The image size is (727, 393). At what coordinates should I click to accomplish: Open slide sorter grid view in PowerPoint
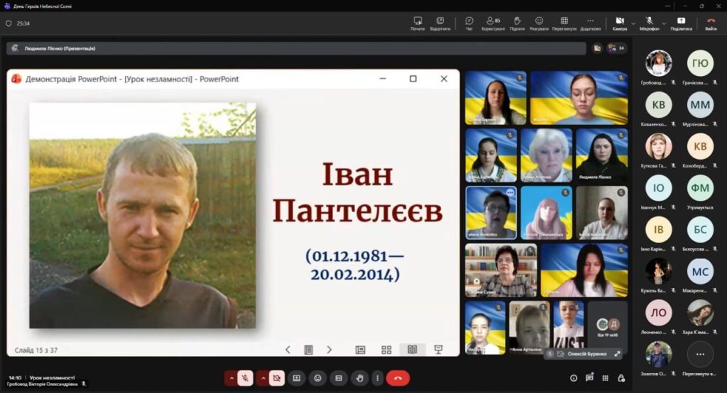pos(386,350)
